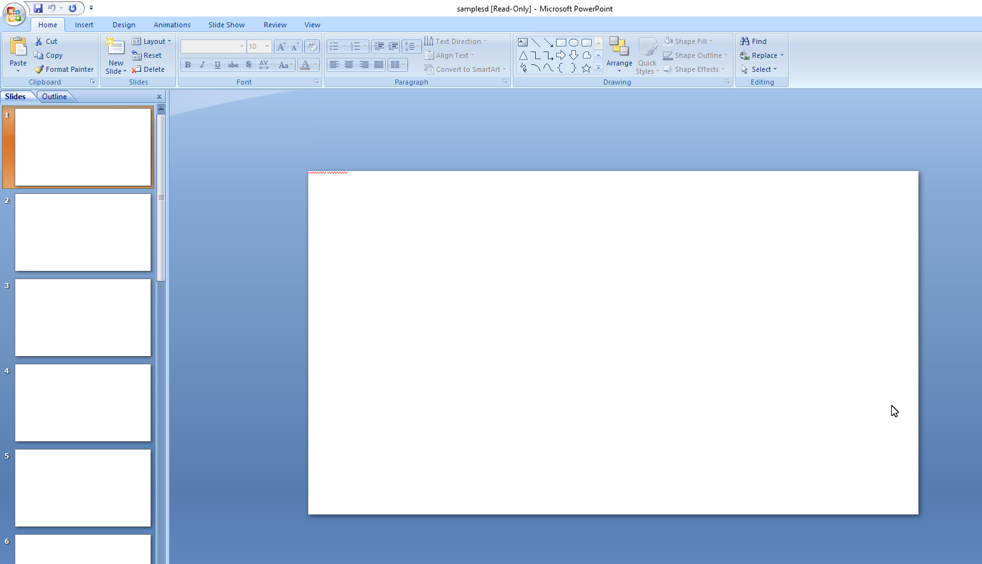Insert a text box from shapes gallery
The image size is (982, 564).
(x=523, y=43)
